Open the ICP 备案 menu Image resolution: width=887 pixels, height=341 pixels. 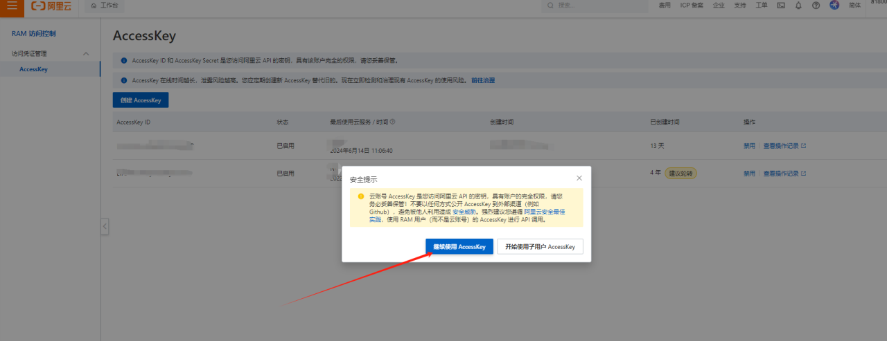click(691, 6)
